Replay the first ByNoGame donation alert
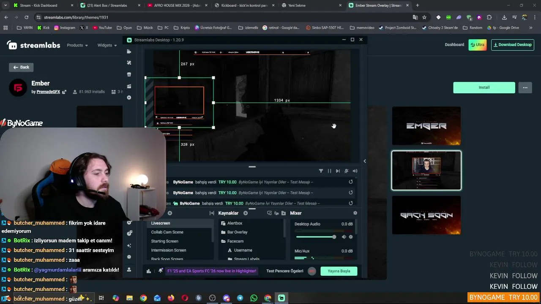Image resolution: width=541 pixels, height=304 pixels. (350, 182)
